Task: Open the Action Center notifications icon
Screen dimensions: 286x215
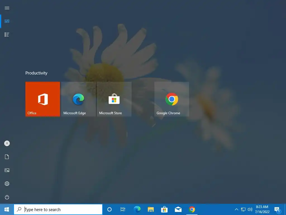Action: click(277, 210)
